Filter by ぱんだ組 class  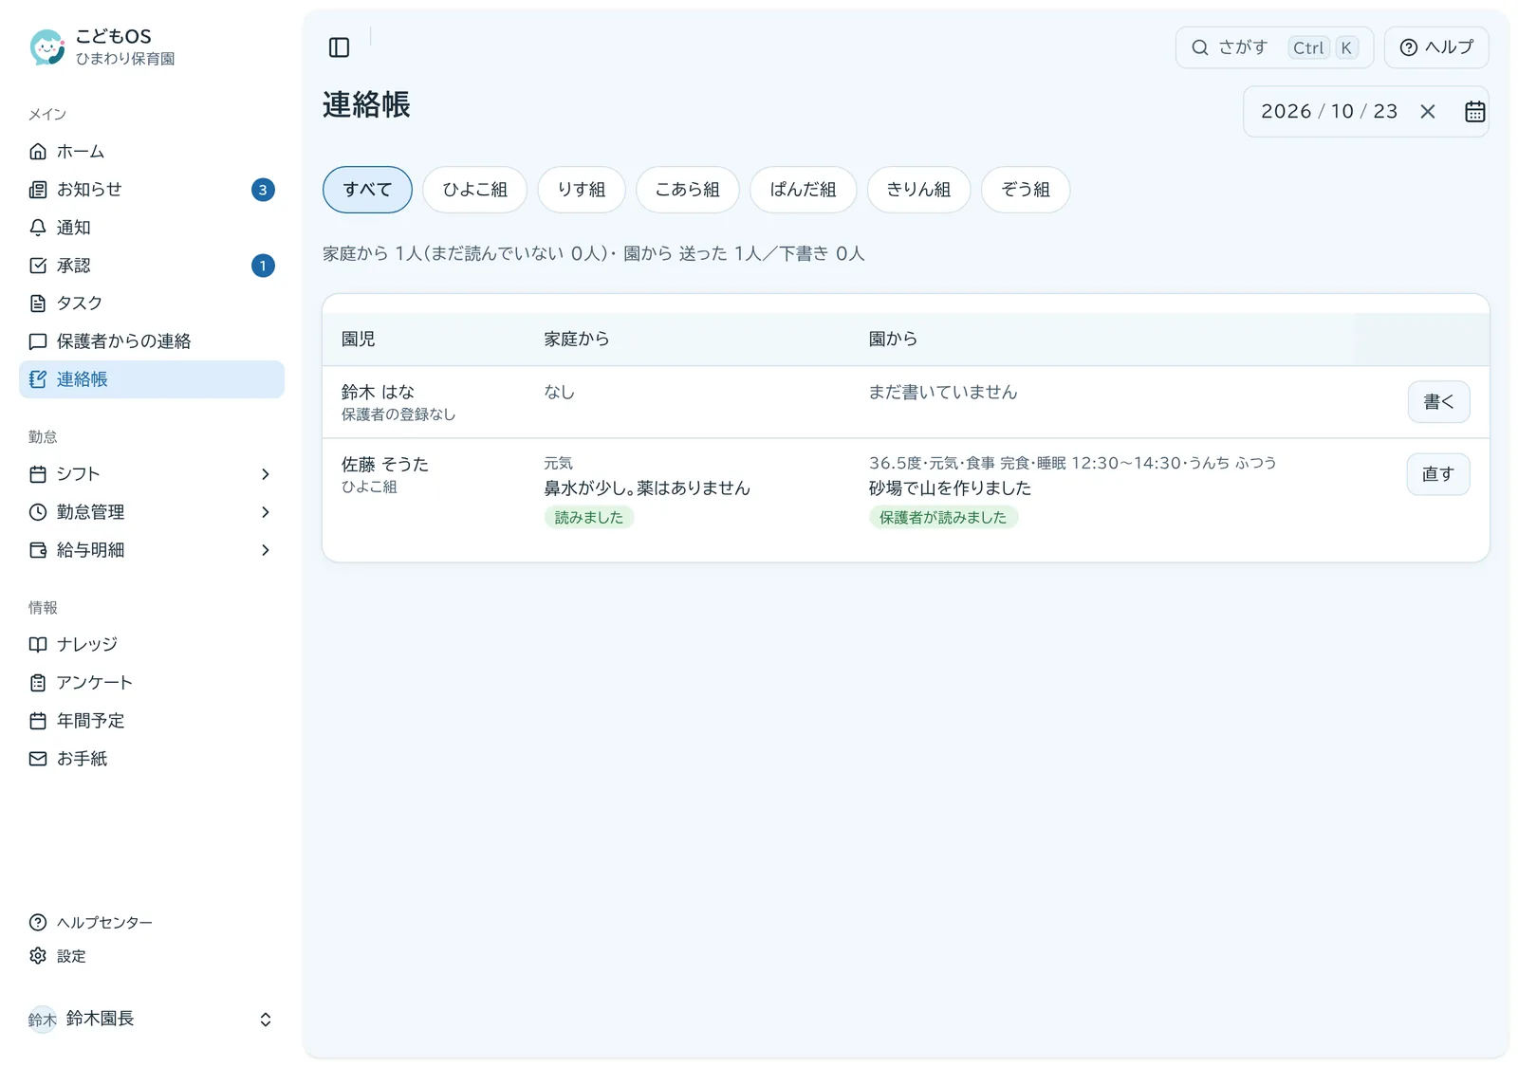pos(804,190)
